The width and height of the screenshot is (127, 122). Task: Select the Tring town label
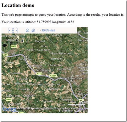pos(12,54)
